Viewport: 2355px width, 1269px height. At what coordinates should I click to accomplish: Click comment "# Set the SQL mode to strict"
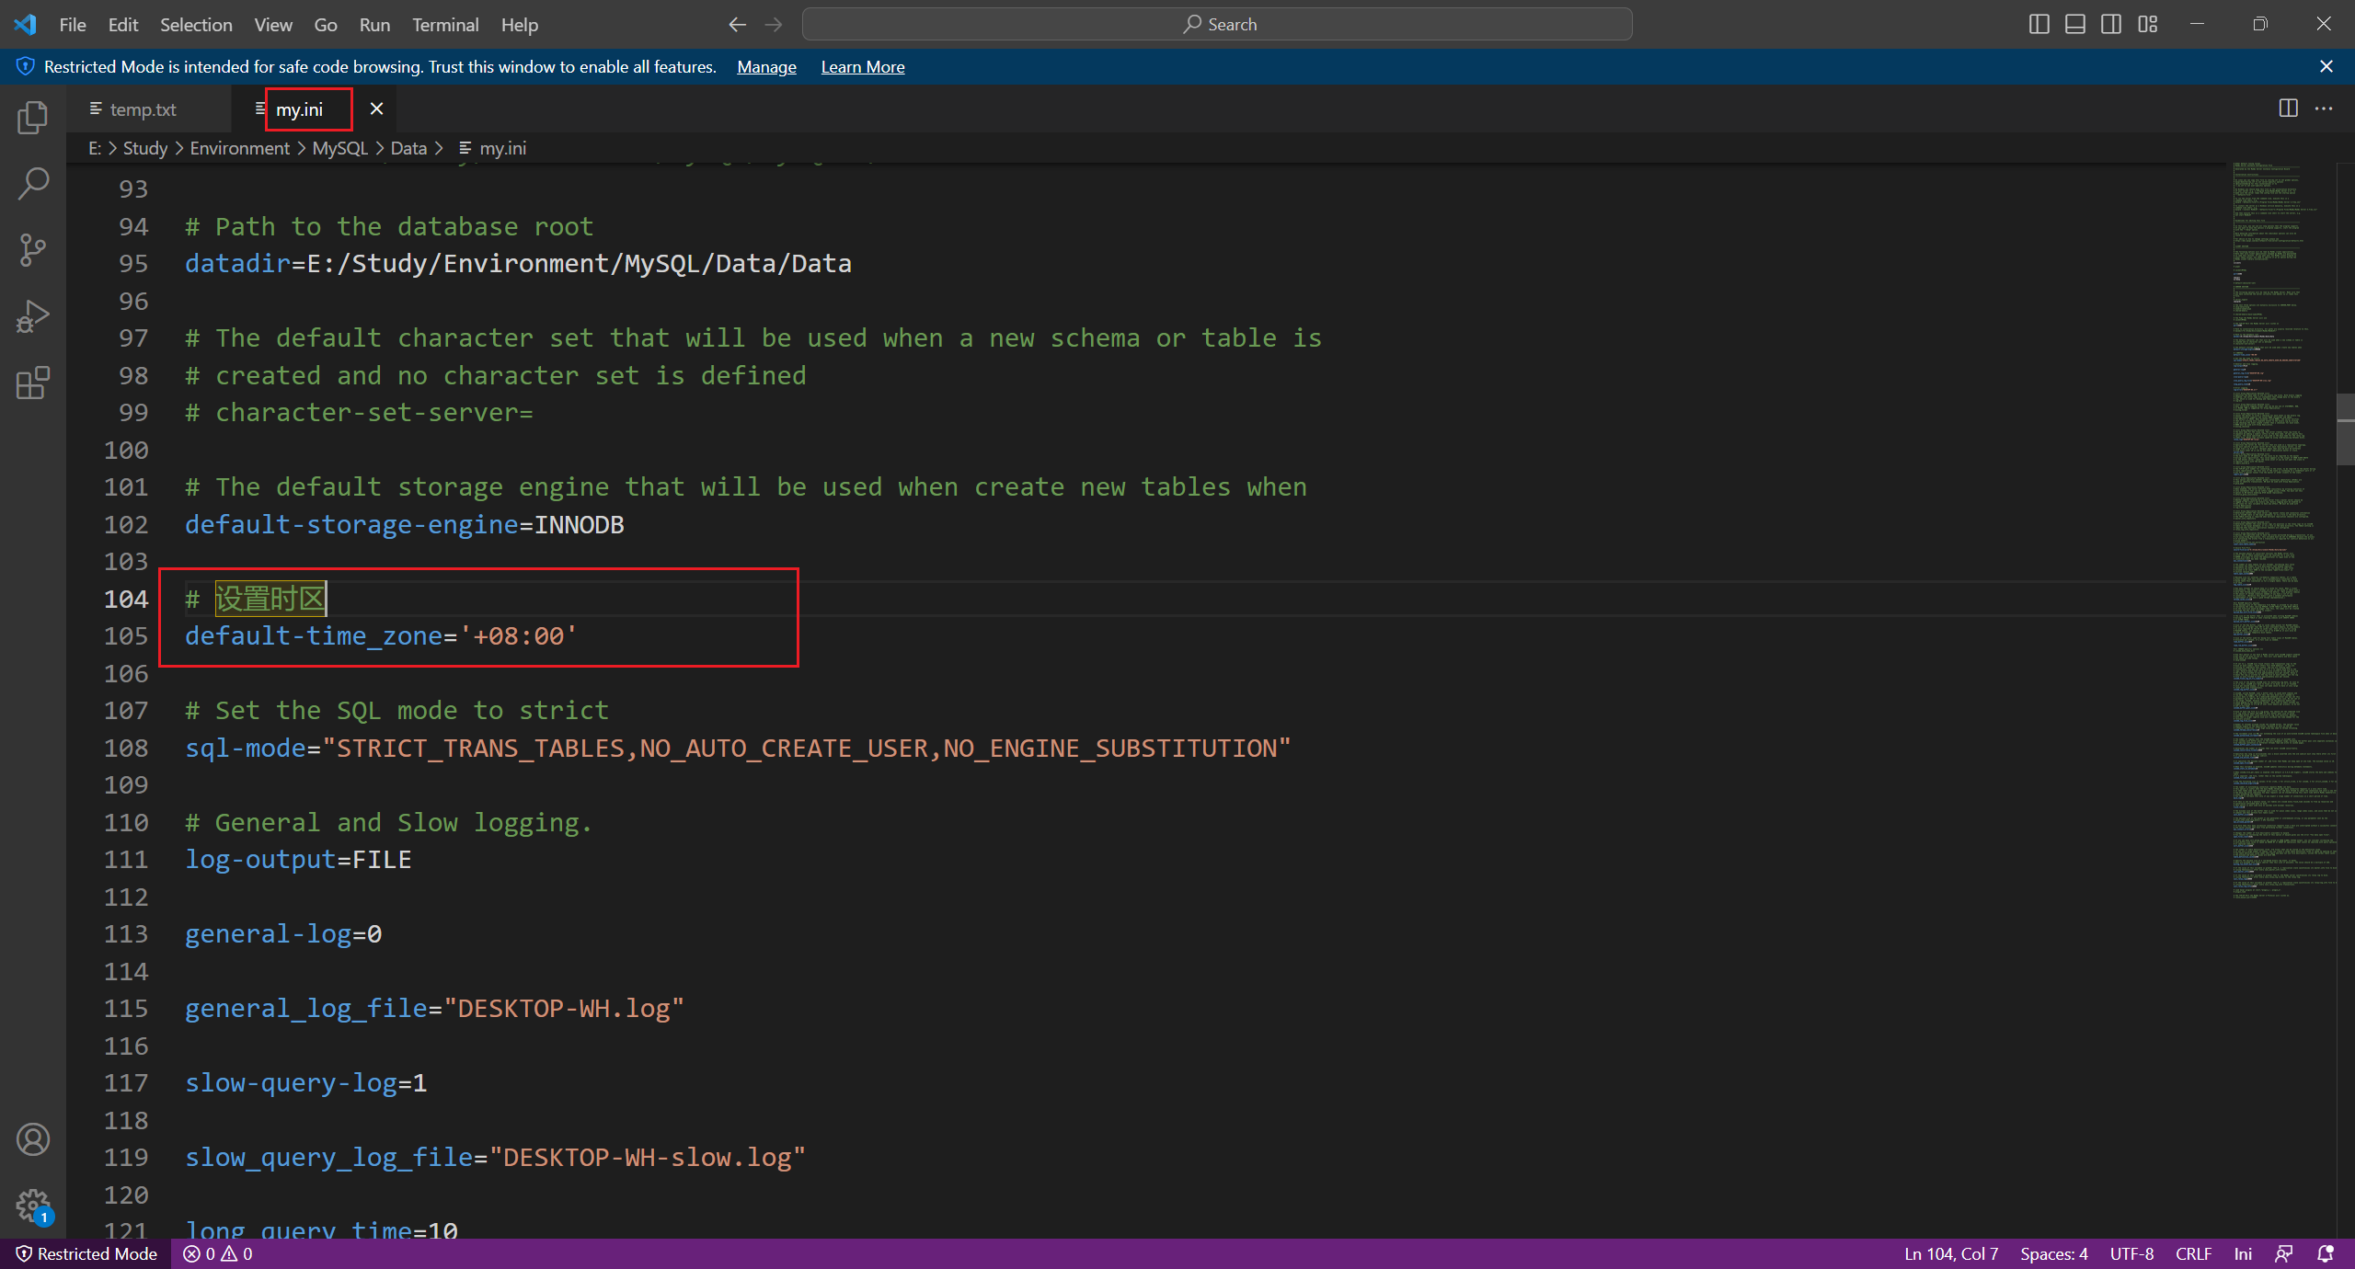pos(396,711)
